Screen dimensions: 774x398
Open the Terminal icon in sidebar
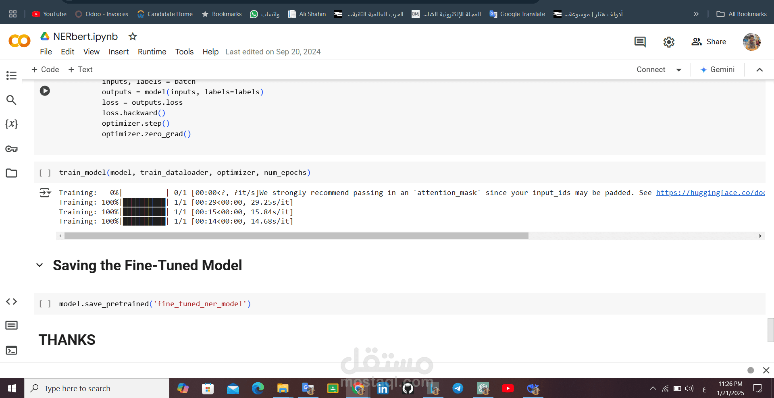click(x=11, y=350)
